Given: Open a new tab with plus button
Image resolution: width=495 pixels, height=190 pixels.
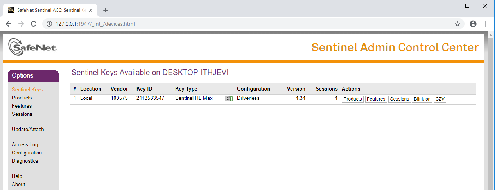Looking at the screenshot, I should pos(106,10).
